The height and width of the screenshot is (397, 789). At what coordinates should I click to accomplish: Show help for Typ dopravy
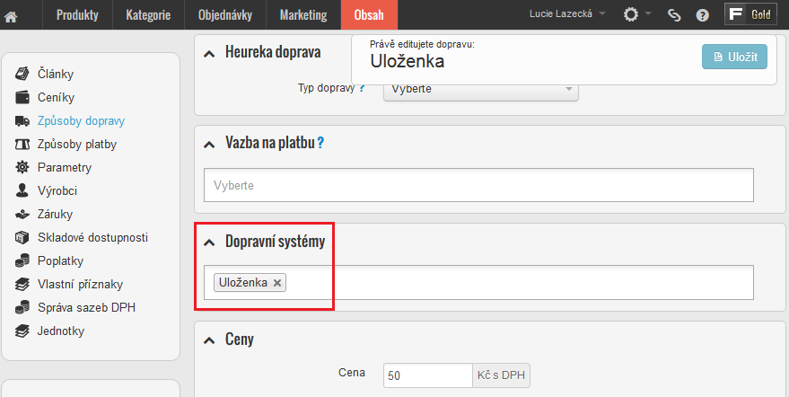pos(362,88)
